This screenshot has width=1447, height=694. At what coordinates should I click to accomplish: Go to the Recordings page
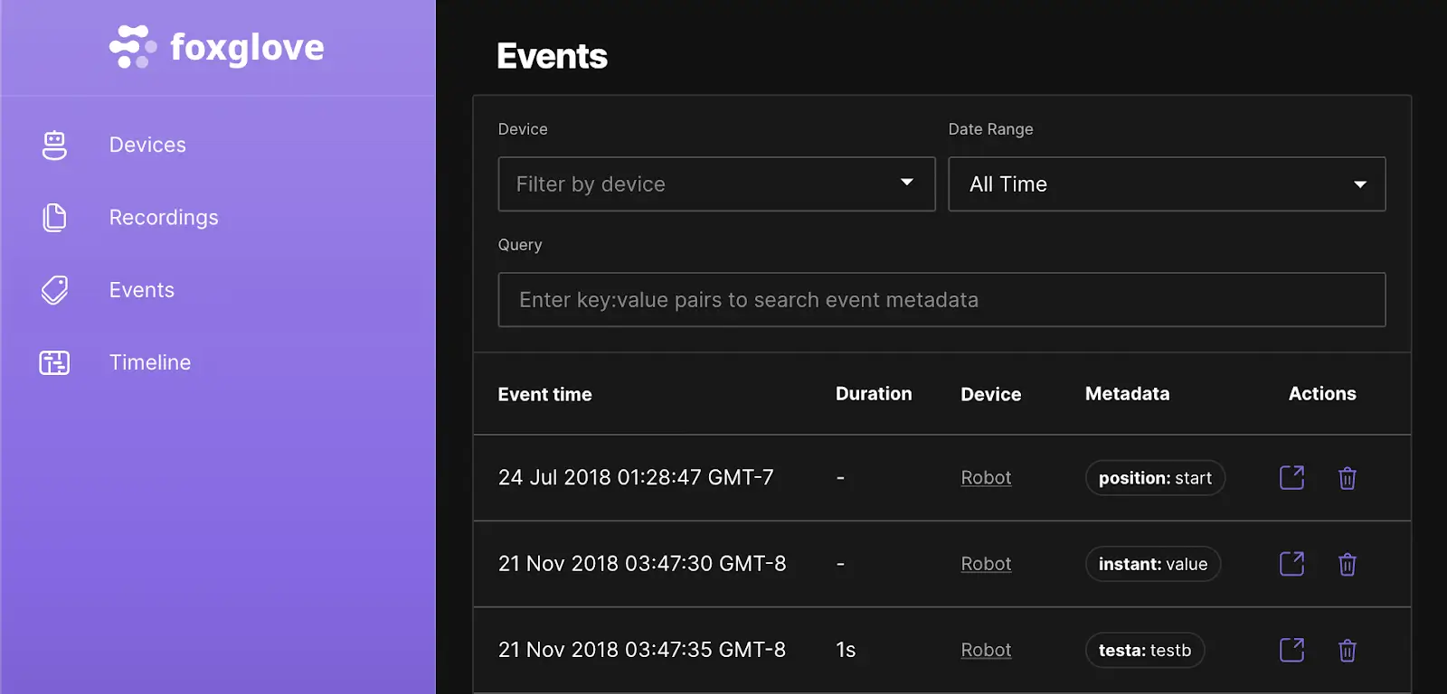point(164,218)
